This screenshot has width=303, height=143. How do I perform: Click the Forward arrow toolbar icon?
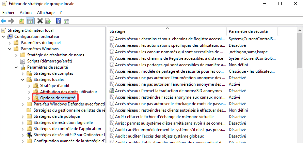click(x=11, y=21)
